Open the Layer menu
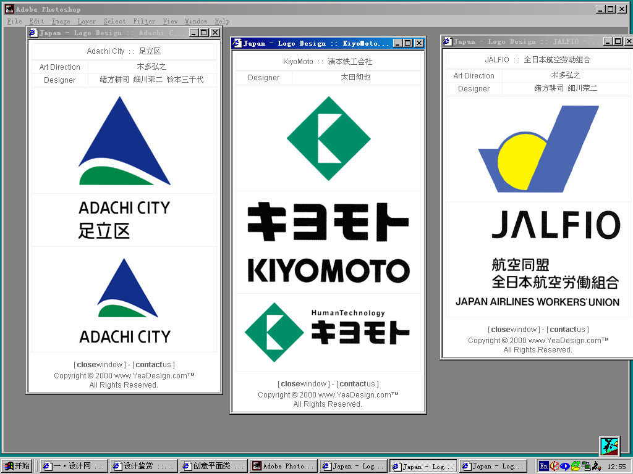 87,22
